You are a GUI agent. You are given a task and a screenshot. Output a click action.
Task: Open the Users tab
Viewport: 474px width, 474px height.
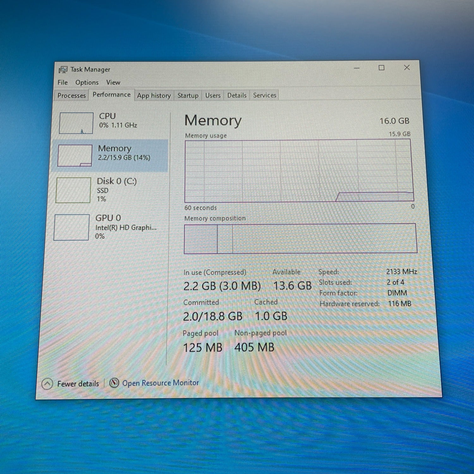pyautogui.click(x=213, y=95)
